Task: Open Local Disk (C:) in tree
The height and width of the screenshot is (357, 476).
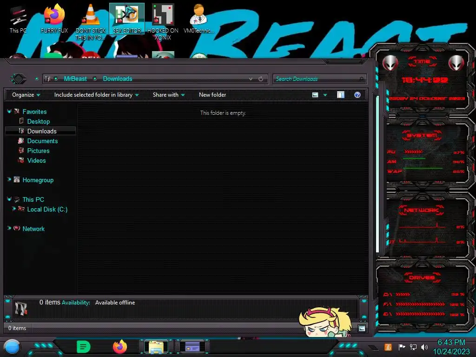Action: tap(47, 209)
